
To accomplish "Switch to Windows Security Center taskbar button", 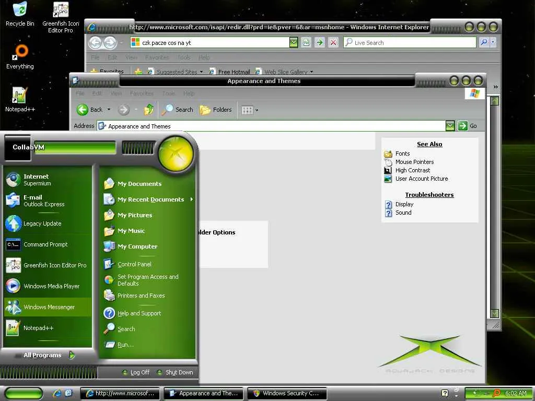I will click(x=287, y=394).
